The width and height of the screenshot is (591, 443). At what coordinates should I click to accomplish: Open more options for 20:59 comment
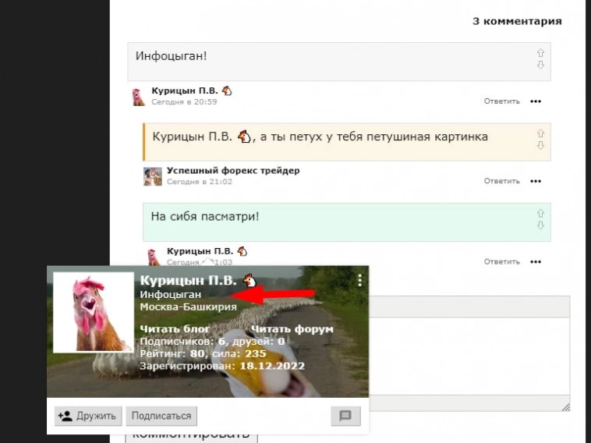[536, 101]
